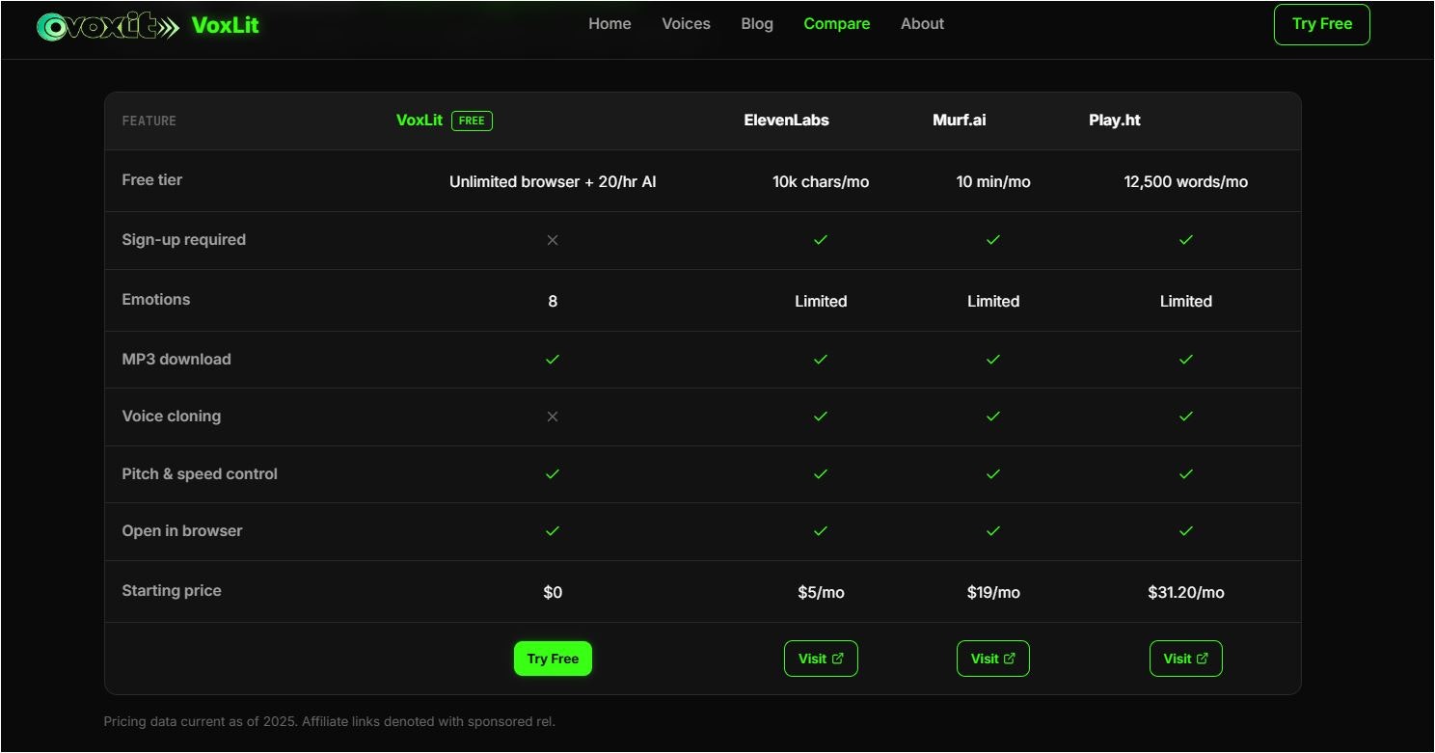Viewport: 1435px width, 753px height.
Task: Click Murf.ai pitch & speed control checkmark
Action: click(993, 474)
